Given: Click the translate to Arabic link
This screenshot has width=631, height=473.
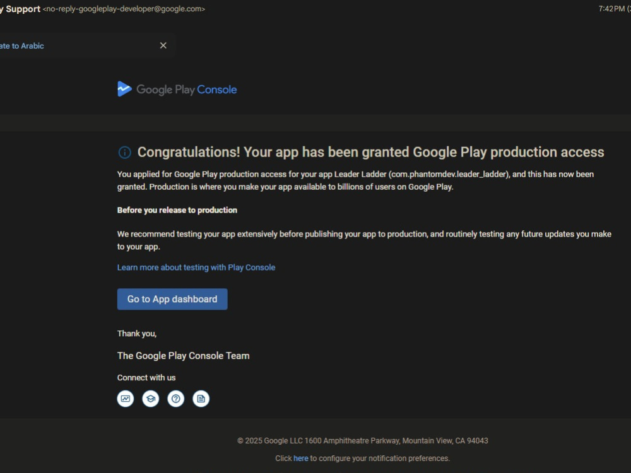Looking at the screenshot, I should pos(21,46).
